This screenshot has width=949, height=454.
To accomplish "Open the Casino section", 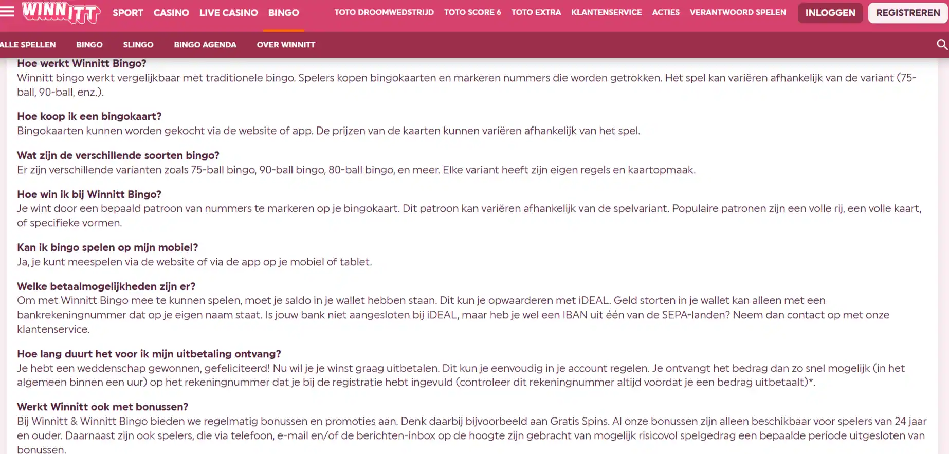I will (x=171, y=13).
